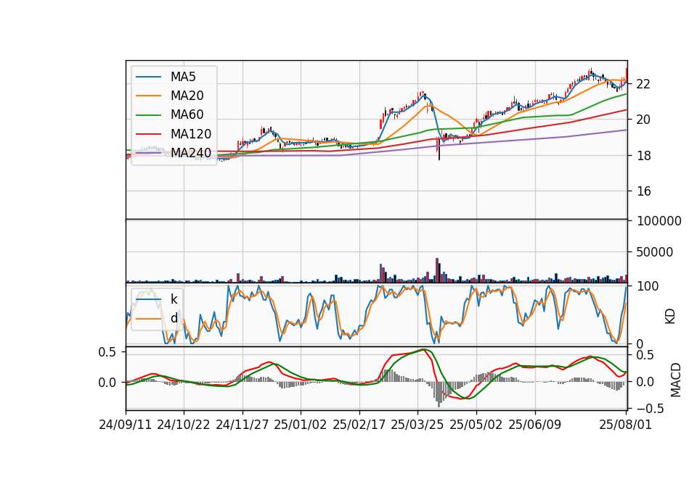Click the 24/09/11 date tick label
This screenshot has width=697, height=500.
coord(126,425)
